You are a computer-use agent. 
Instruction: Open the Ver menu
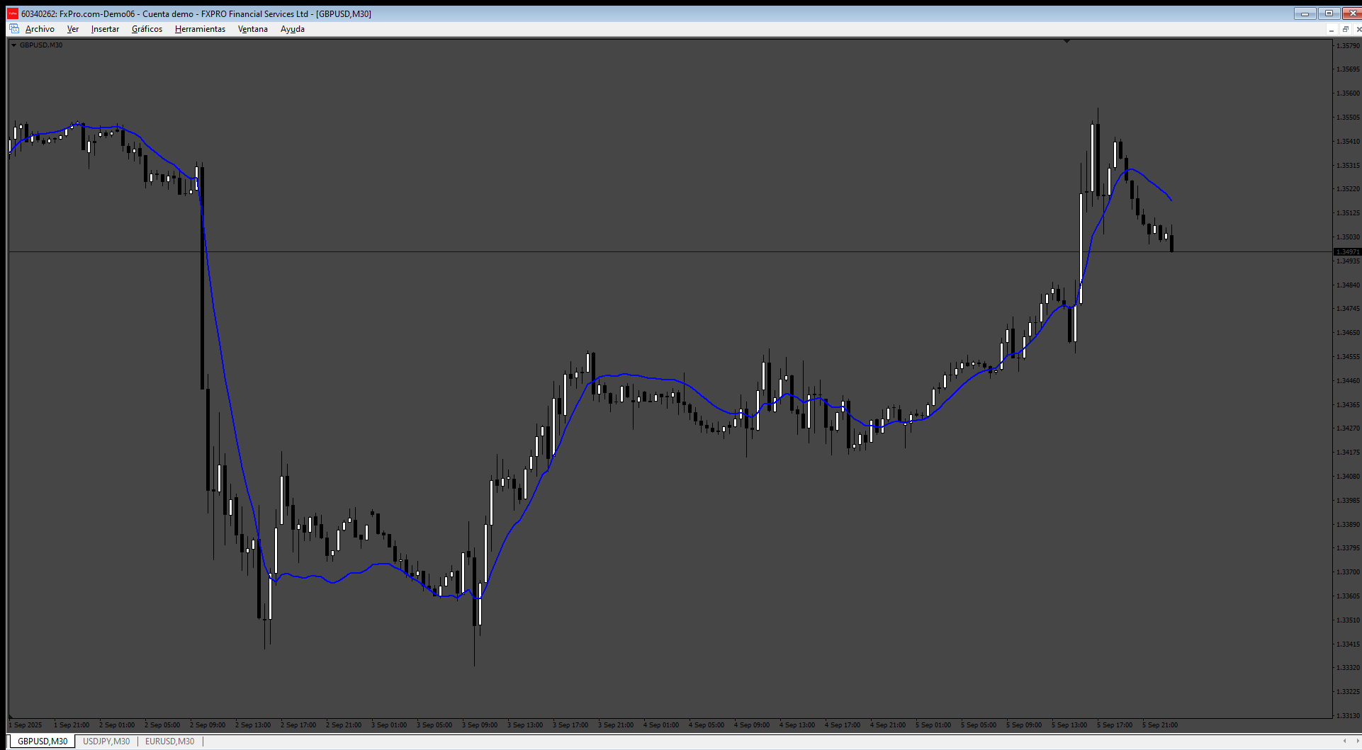point(73,29)
